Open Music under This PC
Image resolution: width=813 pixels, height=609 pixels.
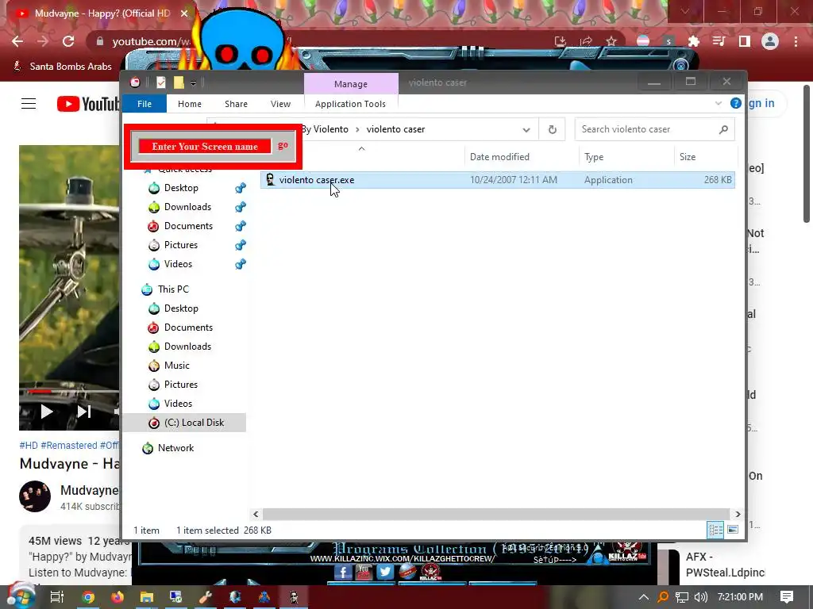tap(176, 366)
